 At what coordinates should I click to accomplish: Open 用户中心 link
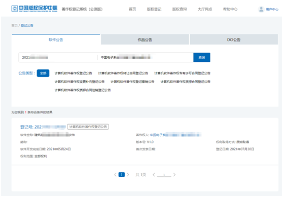coord(272,10)
